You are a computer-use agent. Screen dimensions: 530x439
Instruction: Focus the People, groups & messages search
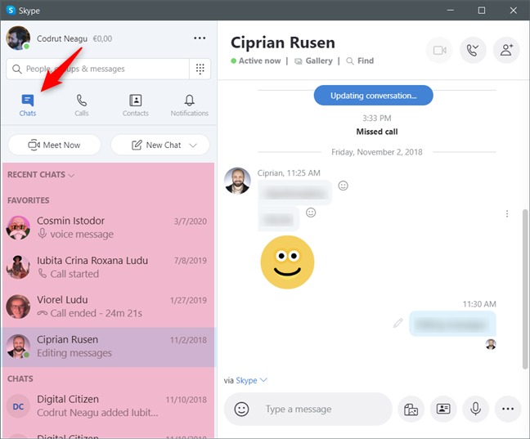[98, 69]
